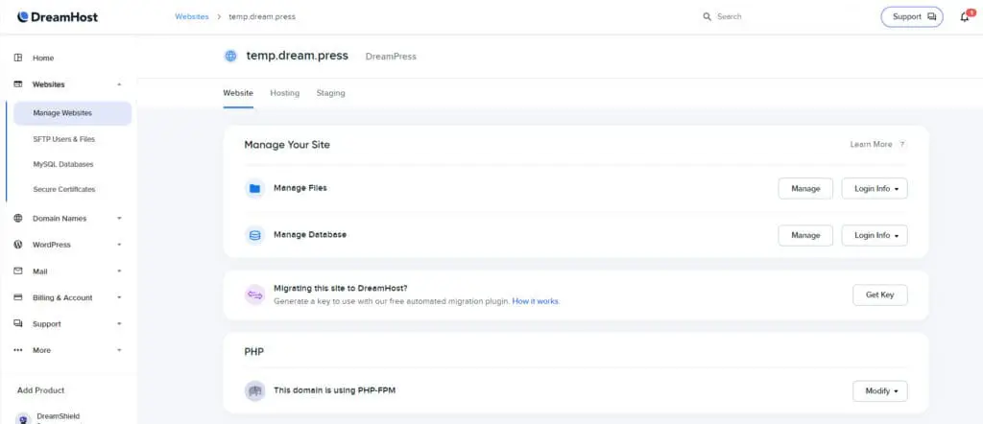Switch to the Hosting tab
The height and width of the screenshot is (424, 983).
pyautogui.click(x=284, y=93)
